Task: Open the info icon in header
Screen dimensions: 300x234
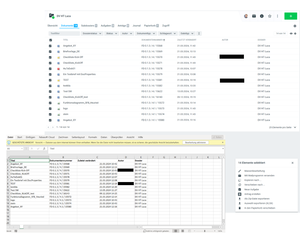Action: coord(262,16)
